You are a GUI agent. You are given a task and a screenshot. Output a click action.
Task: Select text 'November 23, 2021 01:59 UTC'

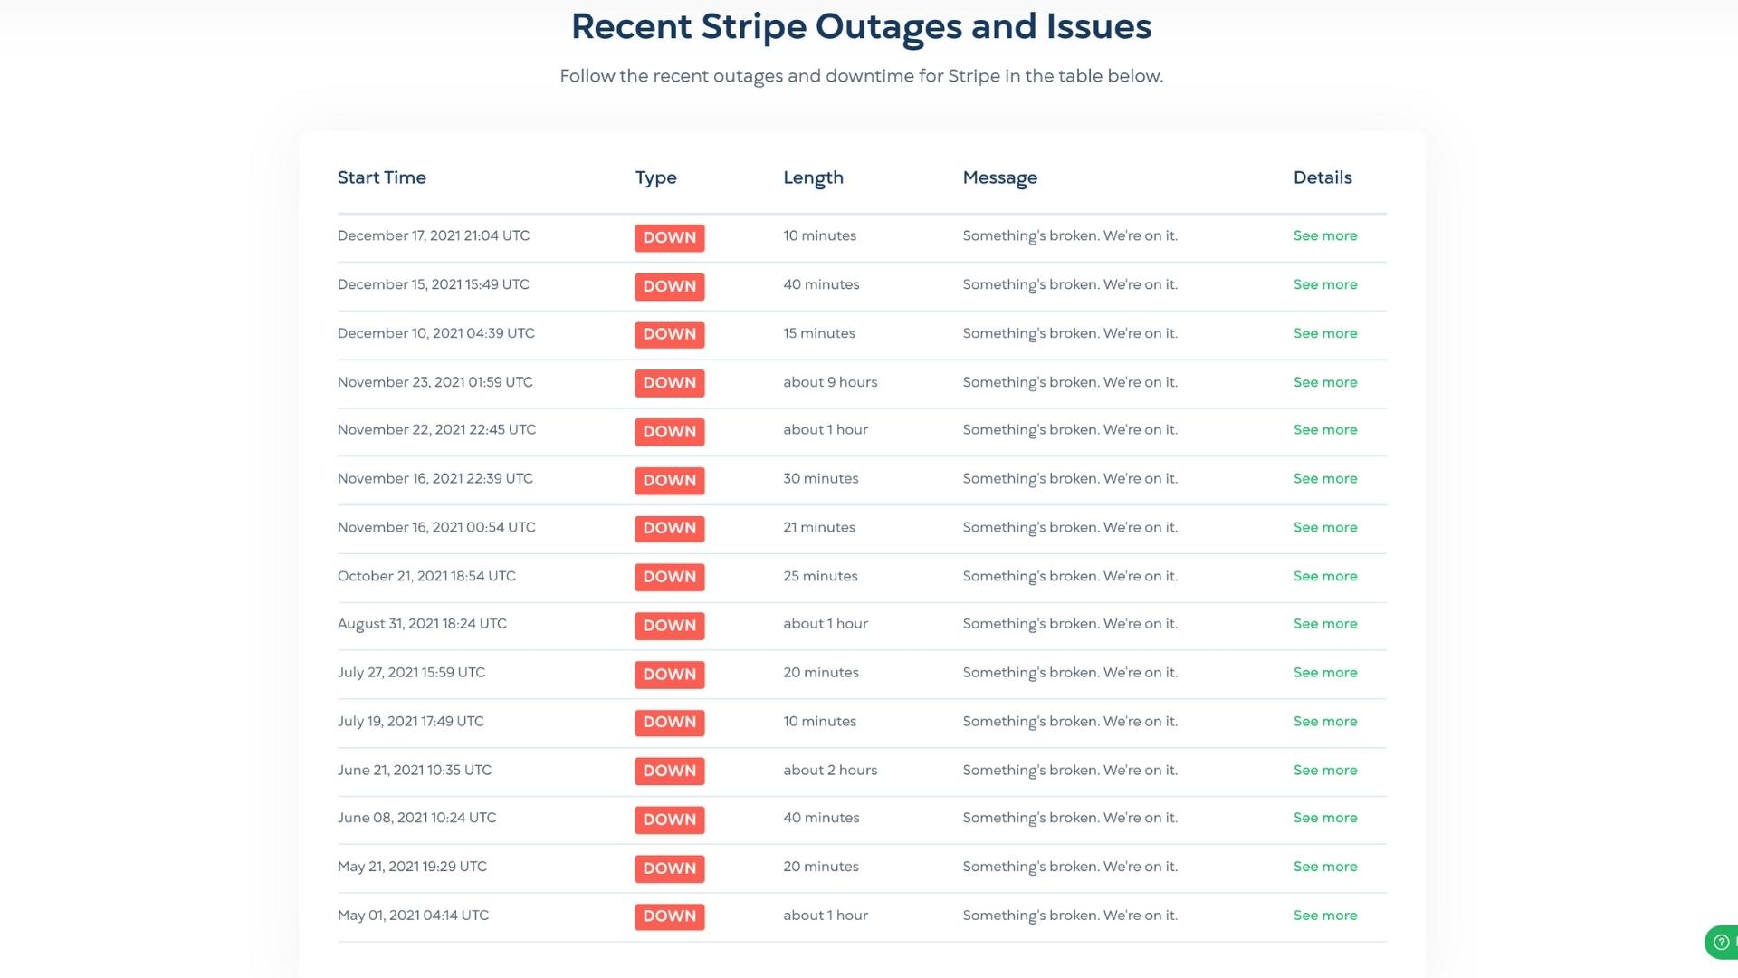coord(435,382)
